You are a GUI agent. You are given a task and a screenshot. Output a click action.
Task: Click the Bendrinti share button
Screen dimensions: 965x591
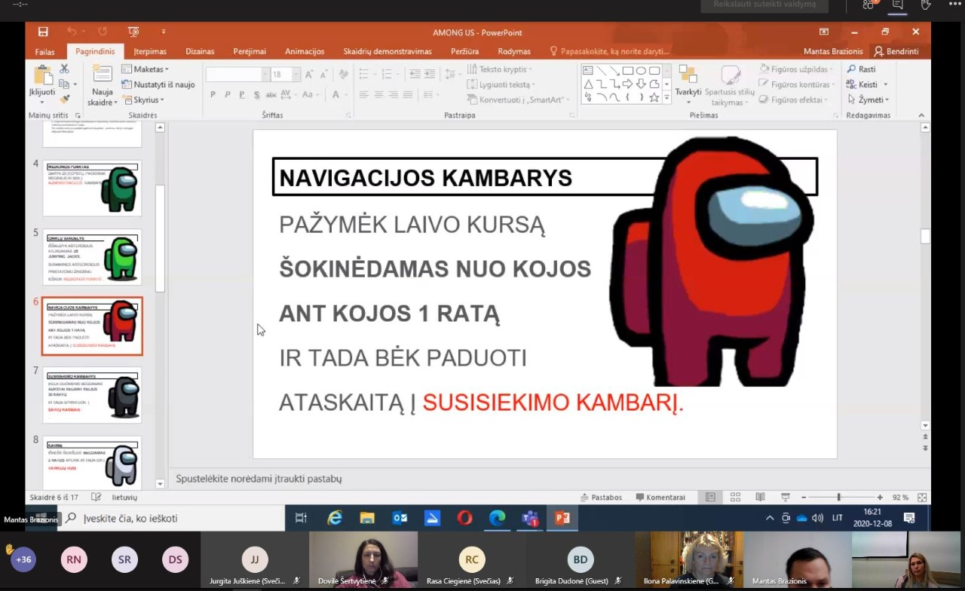pyautogui.click(x=896, y=51)
